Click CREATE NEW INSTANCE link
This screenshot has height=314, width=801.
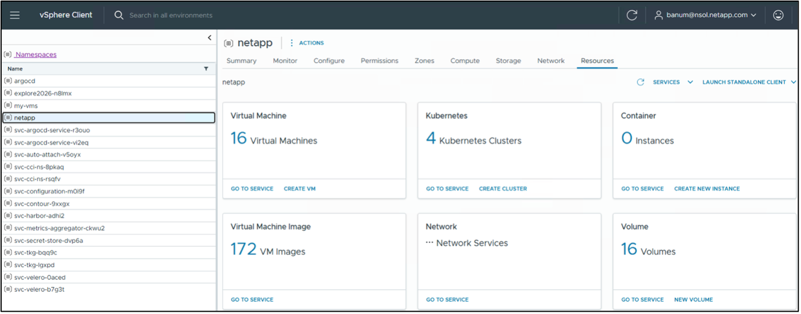coord(707,189)
